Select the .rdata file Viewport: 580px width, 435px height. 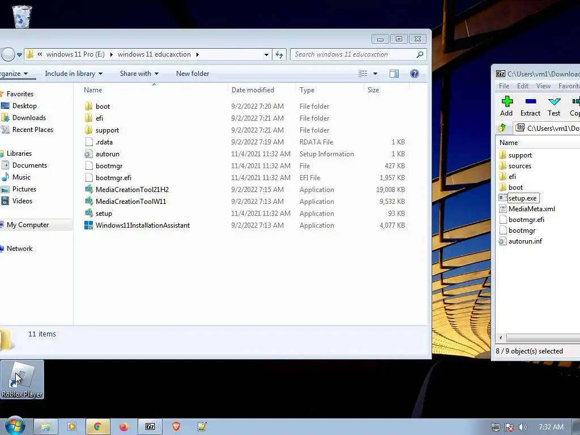click(x=104, y=142)
